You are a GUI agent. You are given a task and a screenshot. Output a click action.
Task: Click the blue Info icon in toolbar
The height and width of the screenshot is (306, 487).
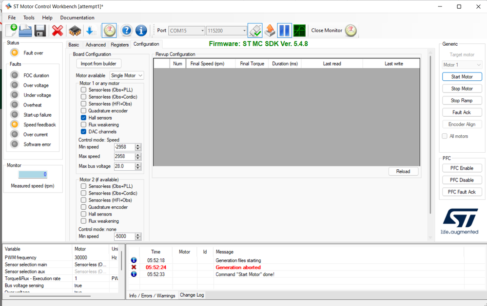click(x=141, y=30)
